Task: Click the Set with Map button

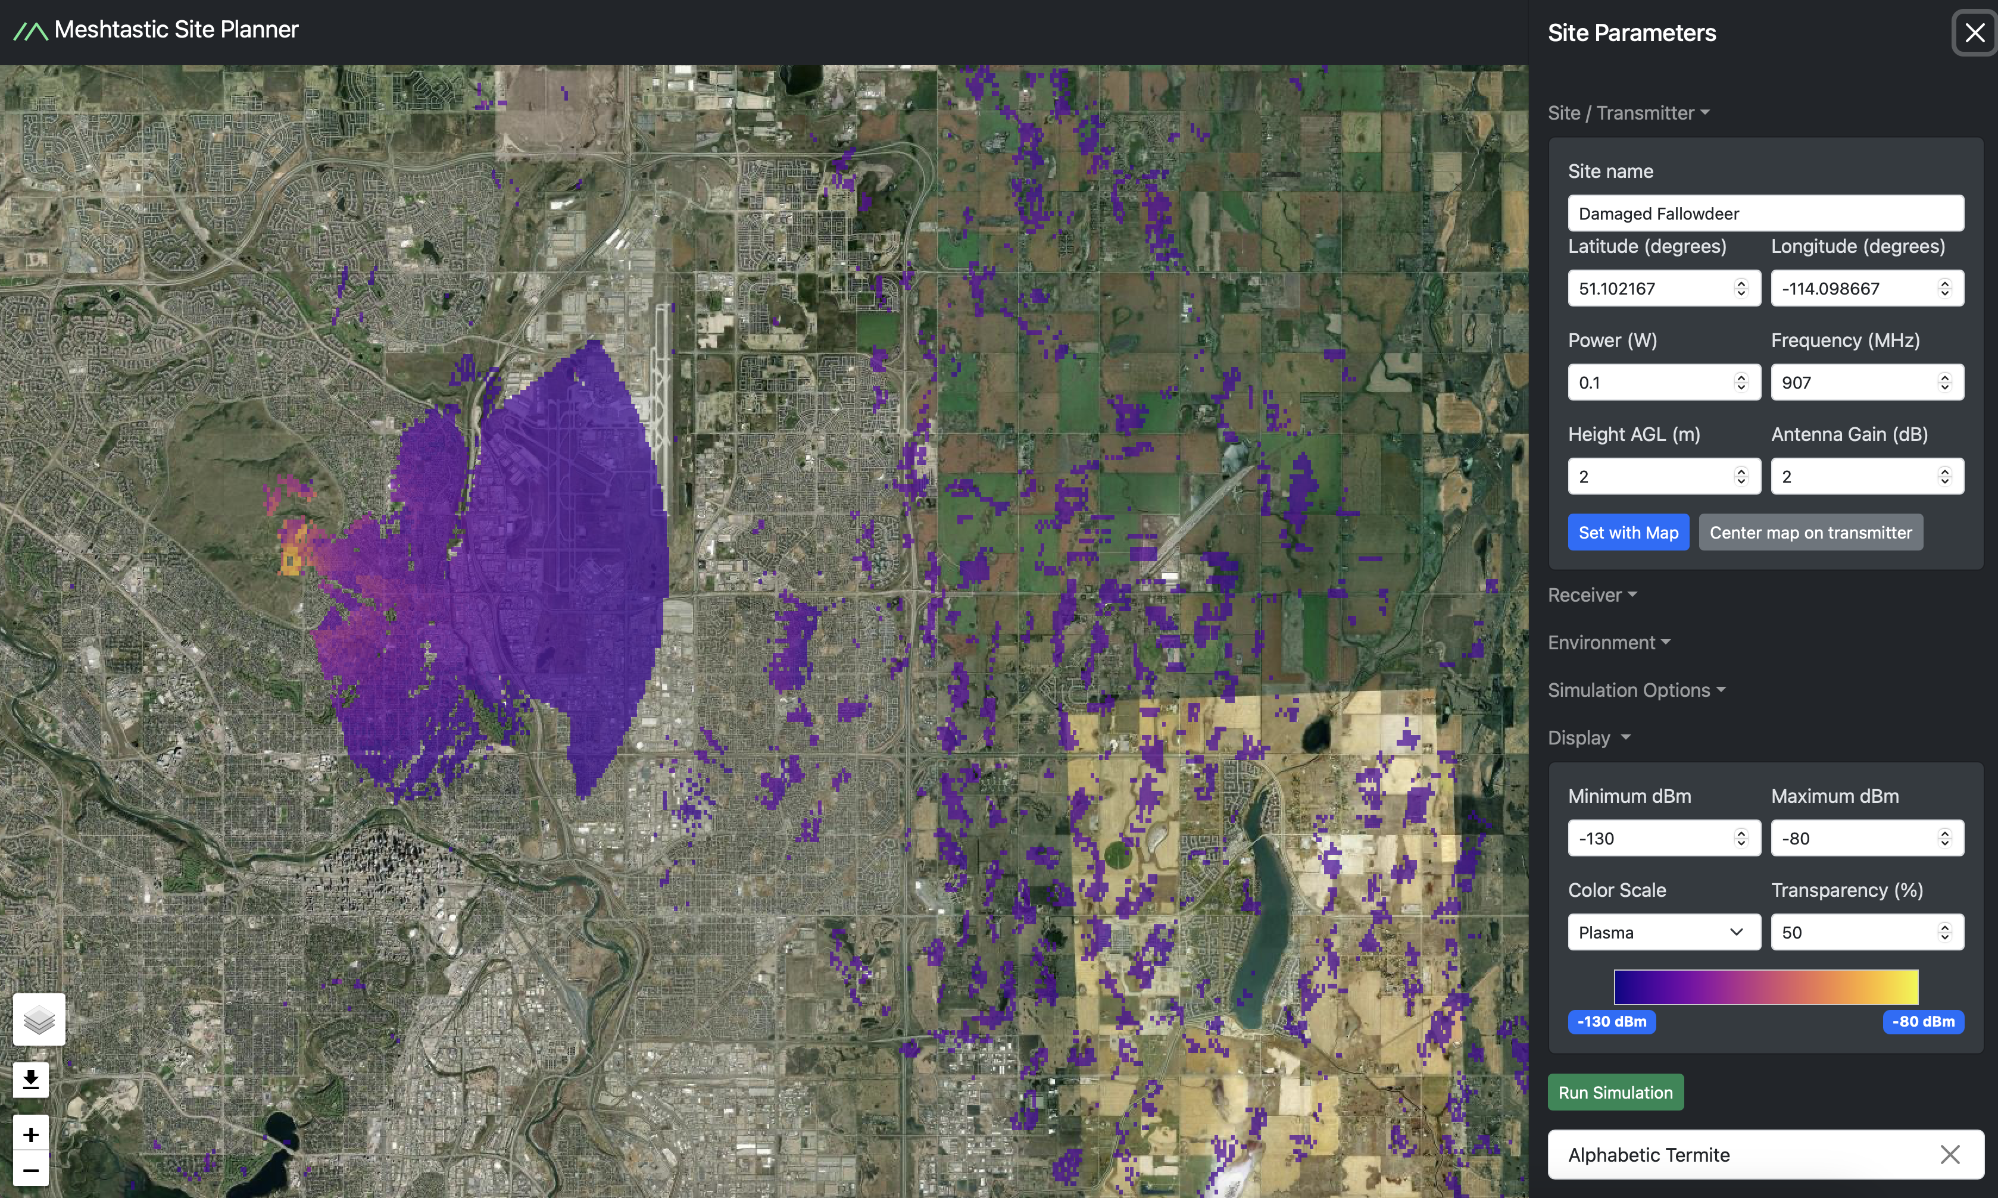Action: tap(1627, 533)
